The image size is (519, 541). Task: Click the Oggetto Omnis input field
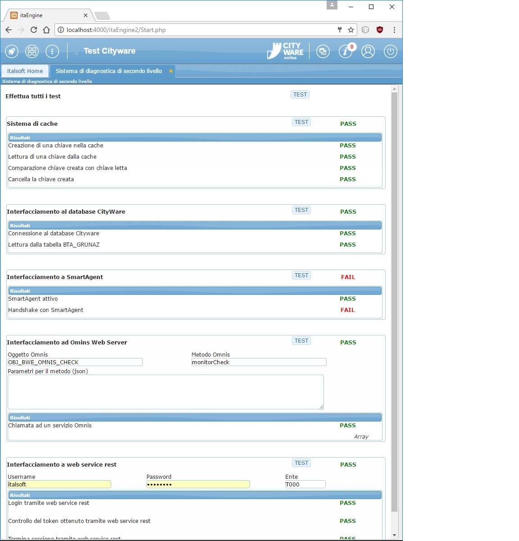[x=75, y=362]
